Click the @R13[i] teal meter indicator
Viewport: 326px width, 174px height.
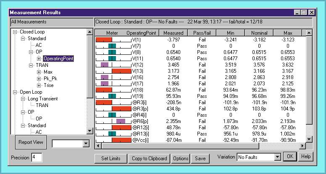[x=112, y=133]
